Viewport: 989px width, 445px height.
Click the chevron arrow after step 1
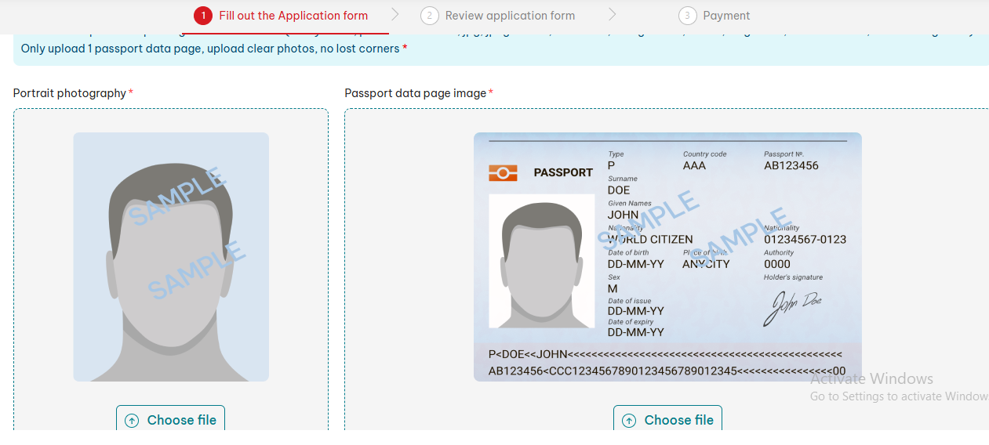pyautogui.click(x=395, y=15)
